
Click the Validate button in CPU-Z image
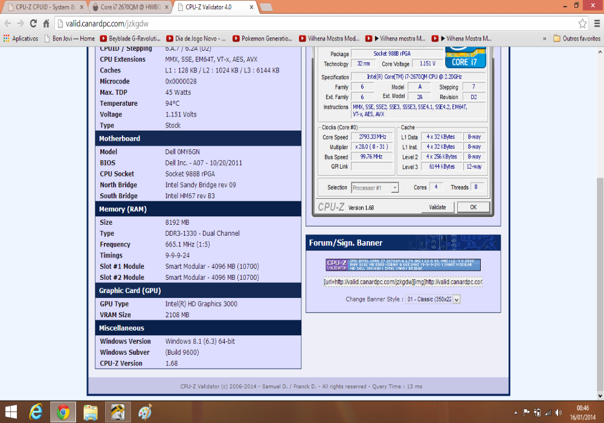[x=437, y=207]
